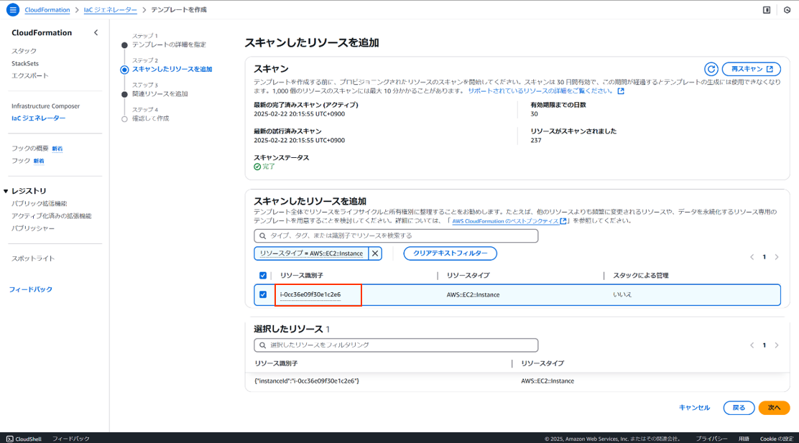Go to next page with right chevron

(776, 256)
